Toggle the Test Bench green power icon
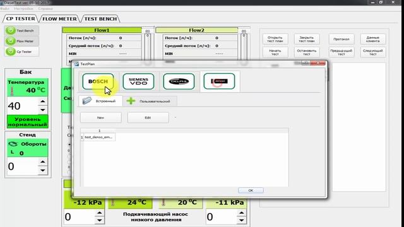Viewport: 404px width, 227px height. click(11, 31)
